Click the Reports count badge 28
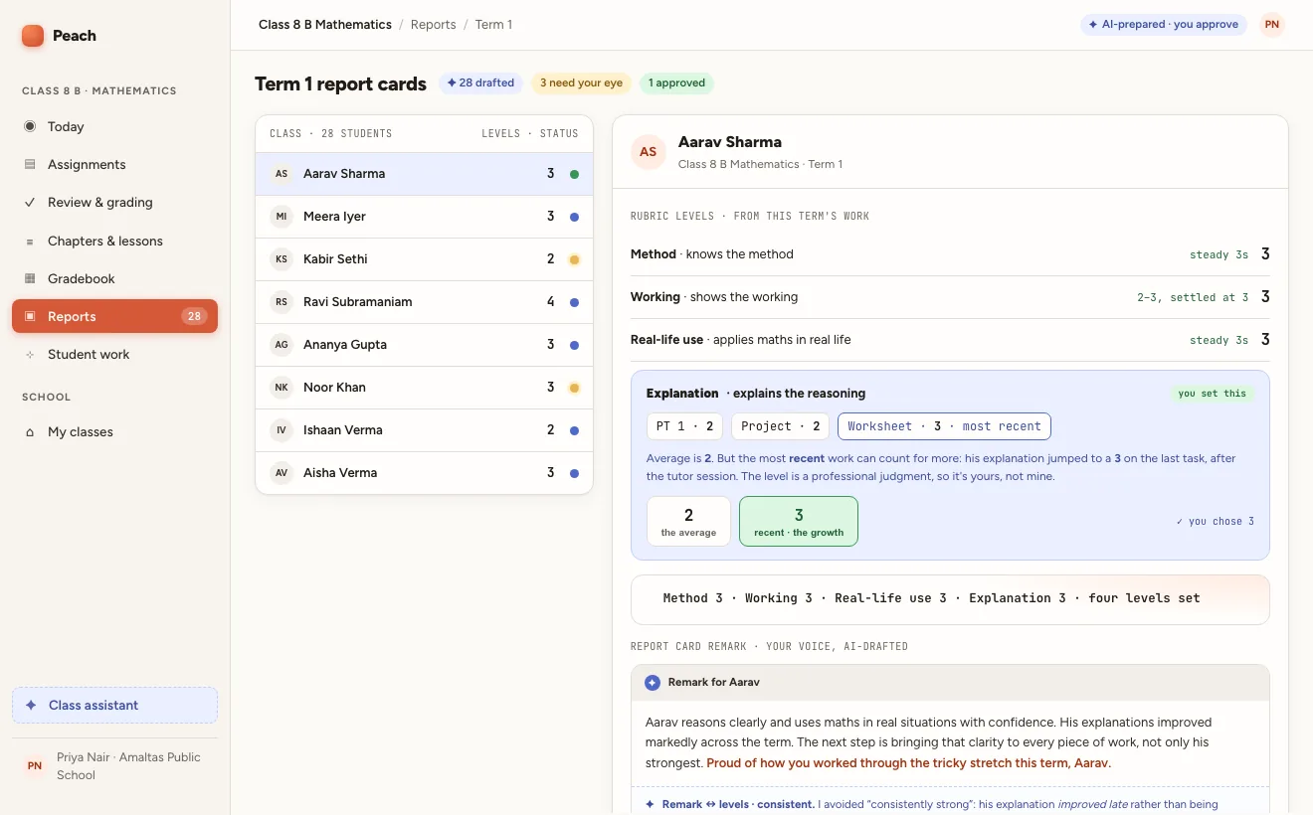The height and width of the screenshot is (815, 1313). pos(194,316)
